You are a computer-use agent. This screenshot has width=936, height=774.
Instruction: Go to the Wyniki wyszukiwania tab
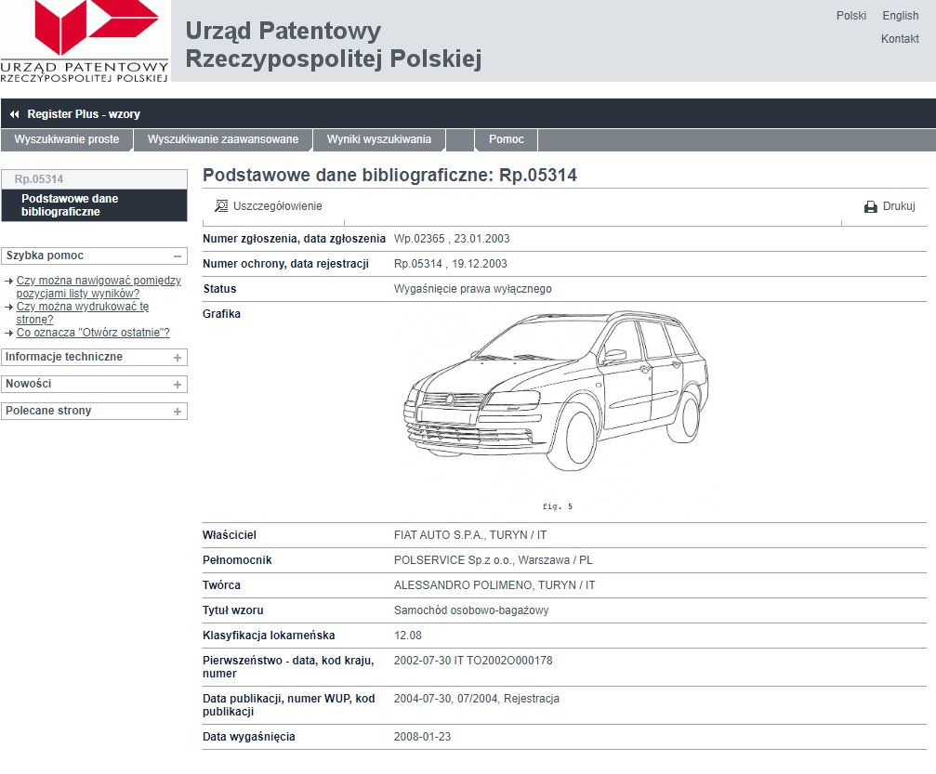pyautogui.click(x=379, y=139)
